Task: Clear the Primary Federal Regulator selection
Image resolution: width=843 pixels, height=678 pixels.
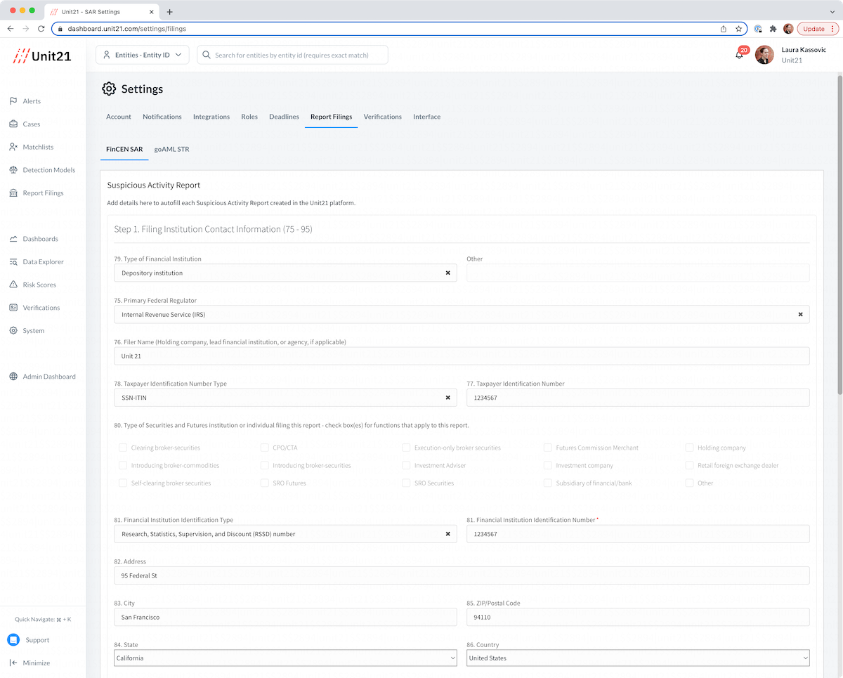Action: coord(800,314)
